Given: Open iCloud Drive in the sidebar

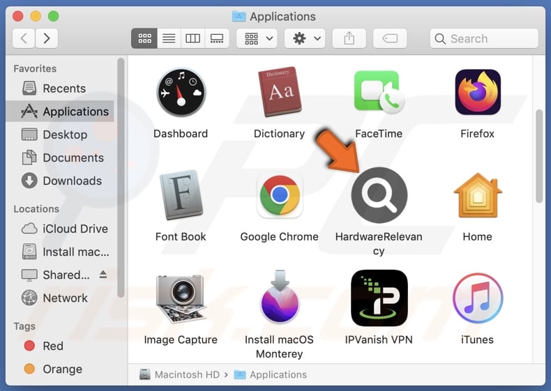Looking at the screenshot, I should 60,229.
